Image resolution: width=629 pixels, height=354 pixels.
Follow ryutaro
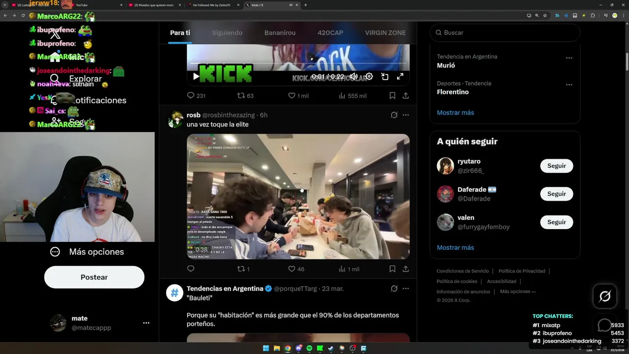point(557,166)
